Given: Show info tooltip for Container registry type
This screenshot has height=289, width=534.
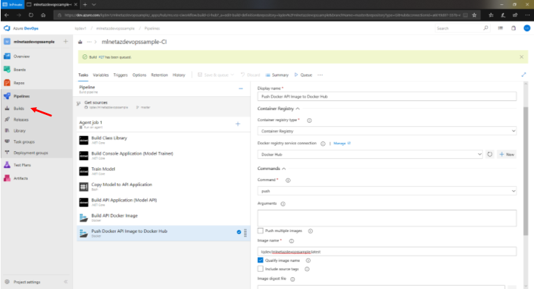Looking at the screenshot, I should click(310, 120).
